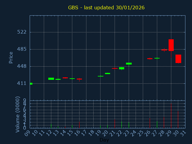Click the green candlestick on day 23
Image resolution: width=192 pixels, height=144 pixels.
coord(129,64)
